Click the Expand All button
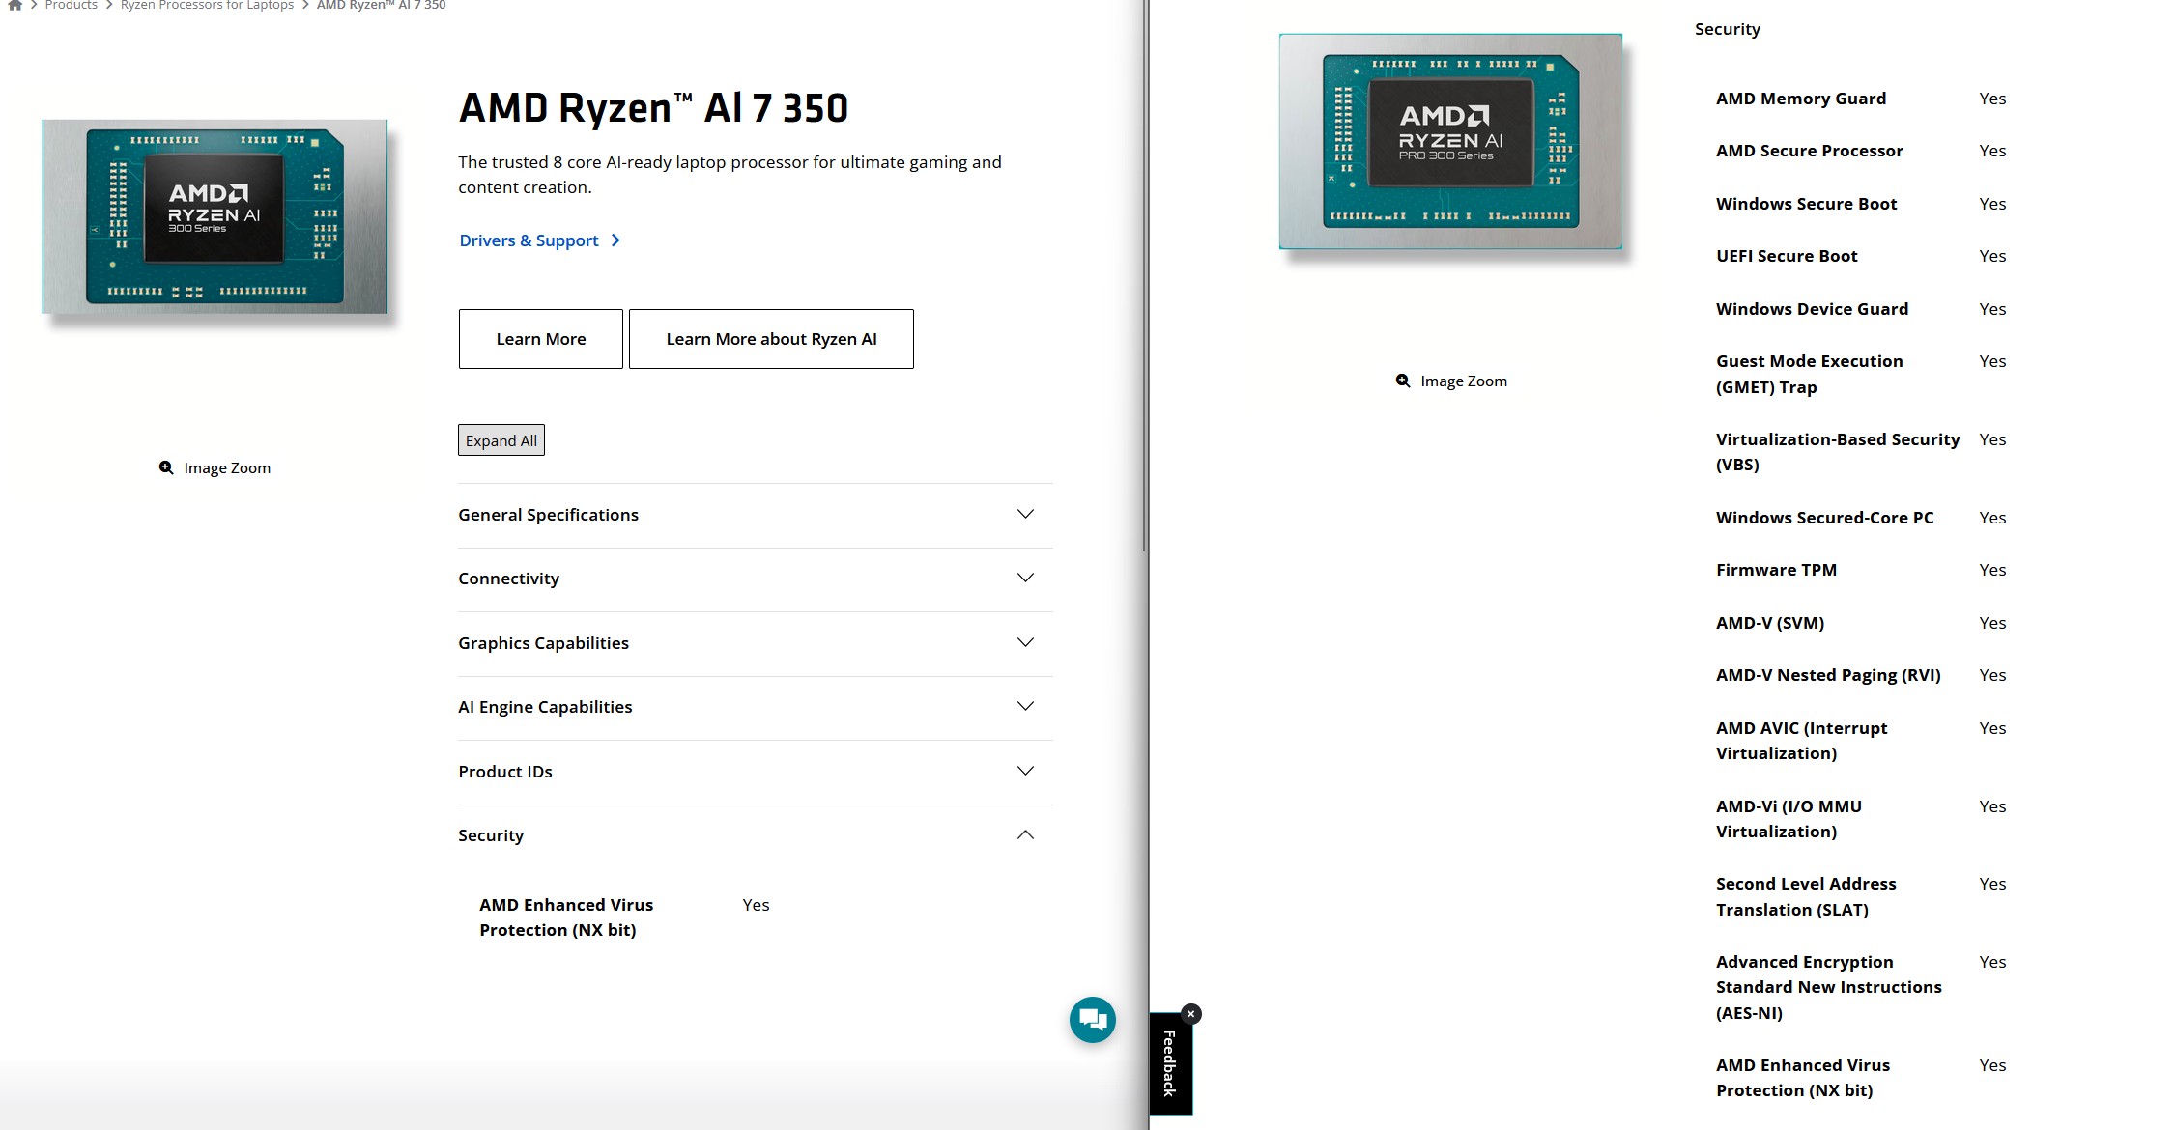Screen dimensions: 2175x1130 click(x=501, y=440)
